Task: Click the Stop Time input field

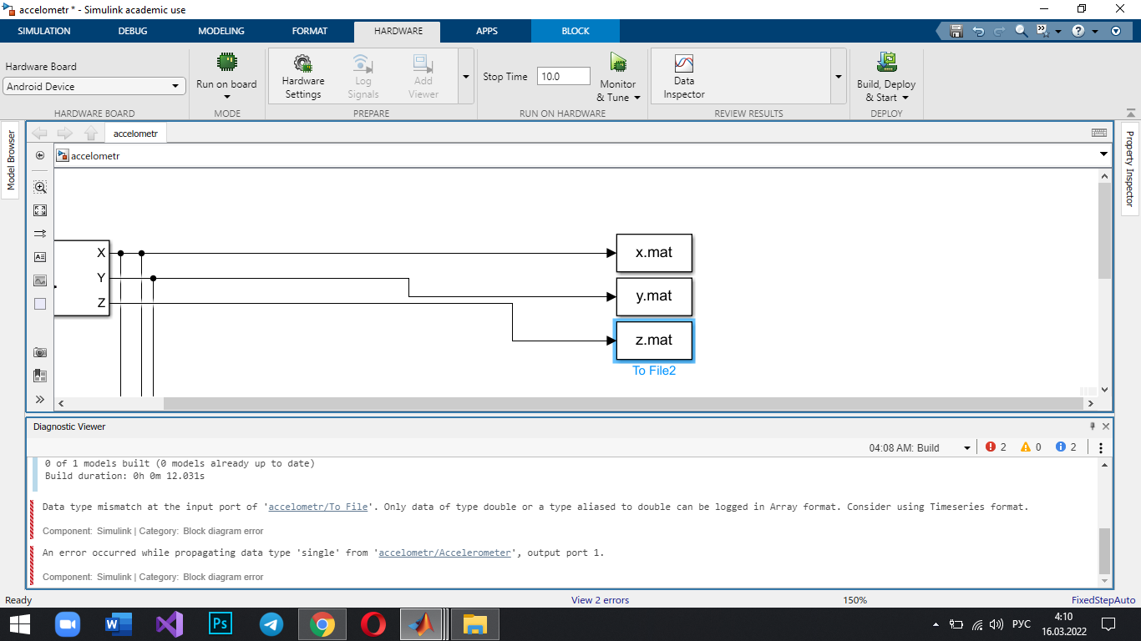Action: [x=564, y=76]
